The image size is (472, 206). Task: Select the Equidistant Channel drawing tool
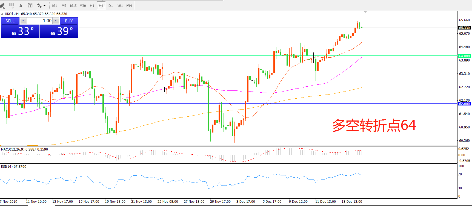(x=2, y=5)
